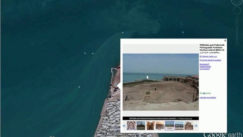Close the Panoramio photo popup
Screen dimensions: 243x137
(225, 41)
